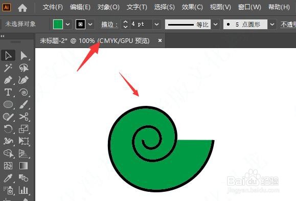The width and height of the screenshot is (296, 201).
Task: Select the Shape Builder tool
Action: 8,153
